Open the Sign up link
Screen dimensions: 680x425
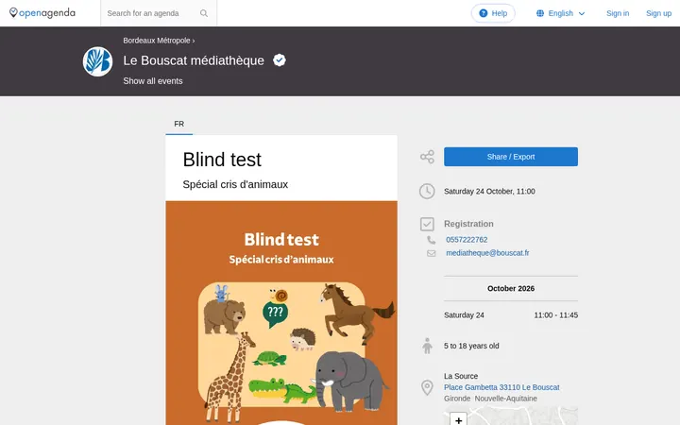pyautogui.click(x=658, y=13)
